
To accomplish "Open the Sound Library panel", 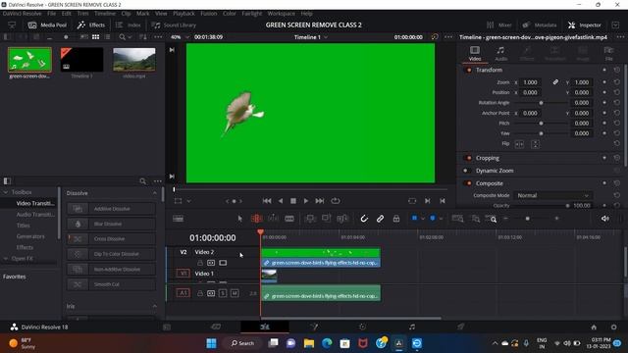I will pos(174,25).
